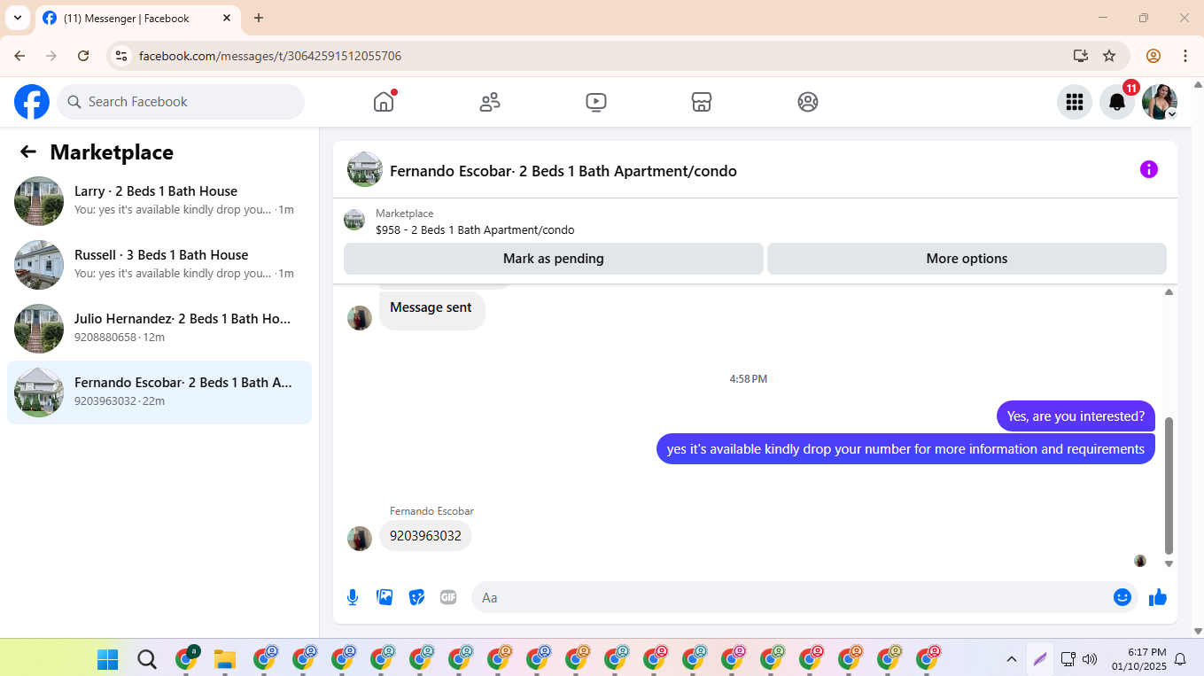Click the taskbar volume speaker icon
The width and height of the screenshot is (1204, 676).
[1090, 659]
